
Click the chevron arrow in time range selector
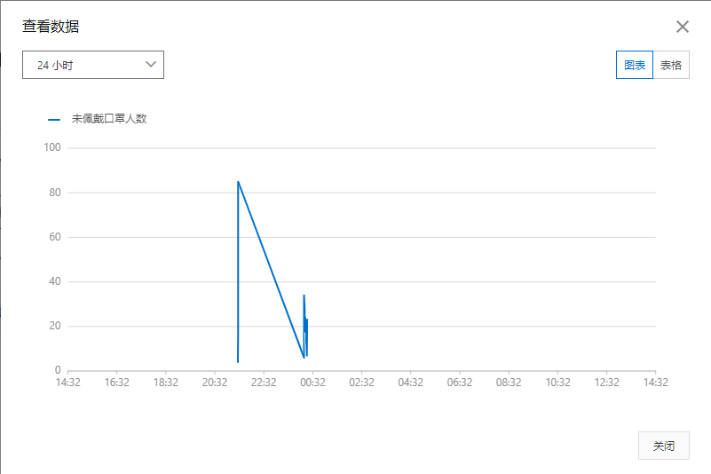[x=150, y=64]
